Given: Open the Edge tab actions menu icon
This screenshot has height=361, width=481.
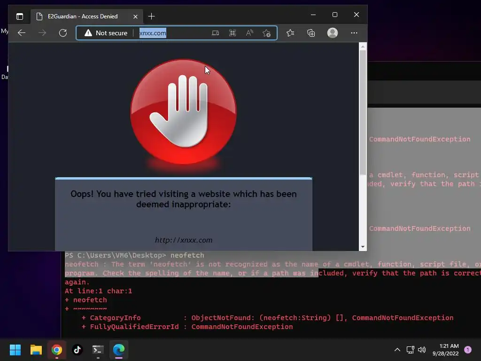Looking at the screenshot, I should [x=20, y=16].
